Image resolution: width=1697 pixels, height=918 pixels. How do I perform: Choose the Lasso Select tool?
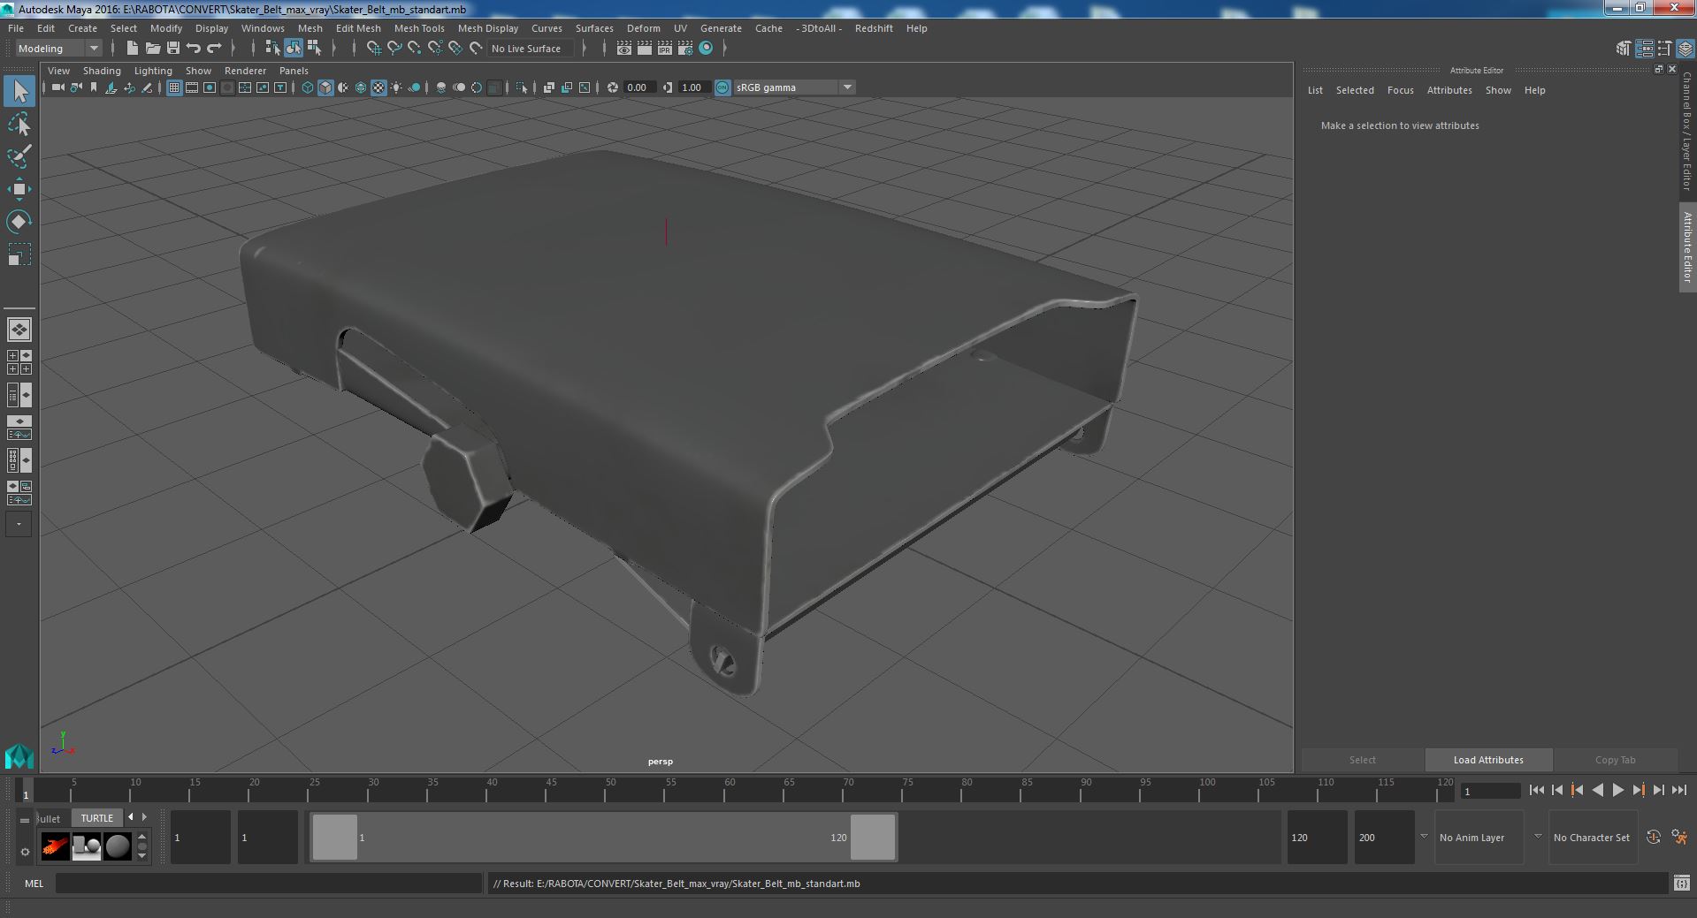coord(19,125)
